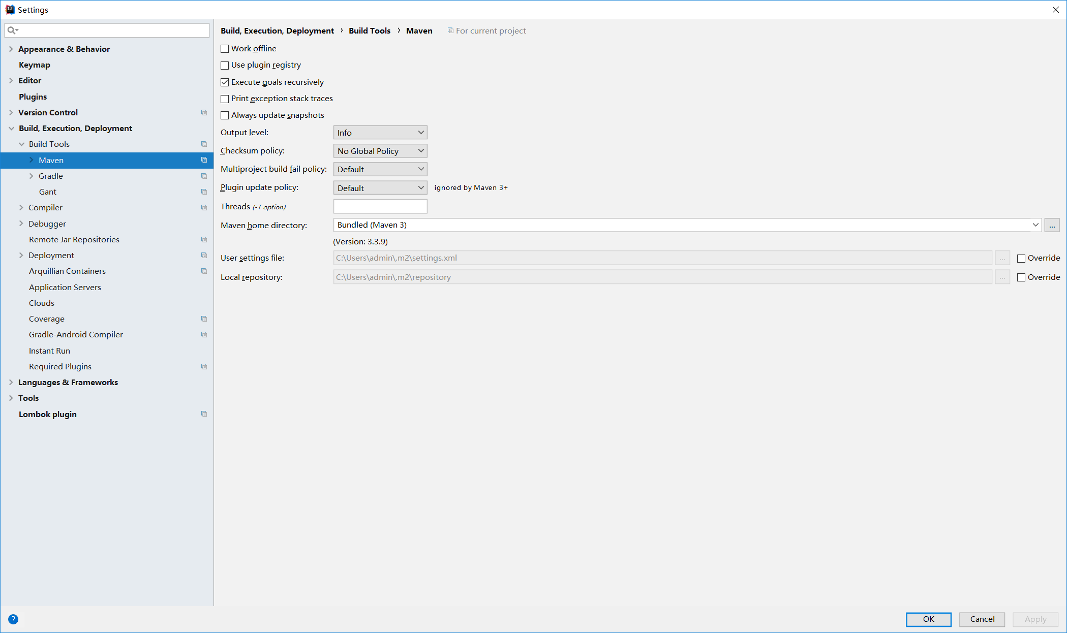Check Override for User settings file
Viewport: 1067px width, 633px height.
coord(1021,258)
